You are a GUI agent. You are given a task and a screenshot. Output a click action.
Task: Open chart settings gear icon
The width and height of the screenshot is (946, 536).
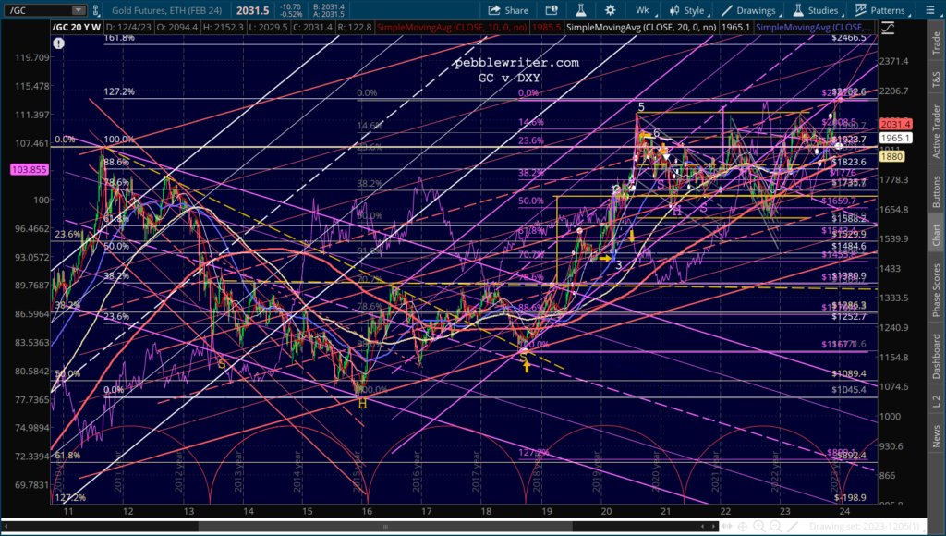coord(610,10)
